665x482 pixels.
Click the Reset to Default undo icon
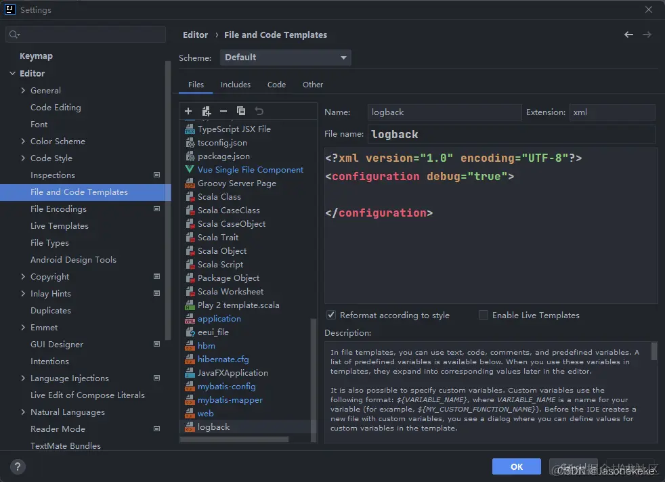[x=259, y=111]
